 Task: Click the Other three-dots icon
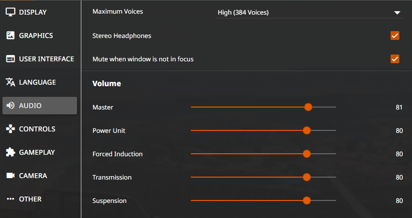point(11,199)
